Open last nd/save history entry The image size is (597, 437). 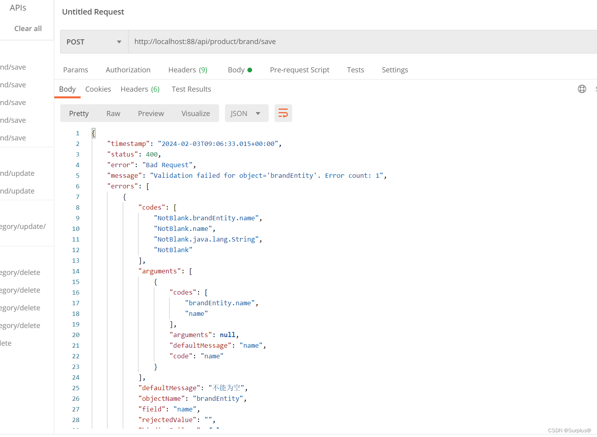tap(13, 138)
